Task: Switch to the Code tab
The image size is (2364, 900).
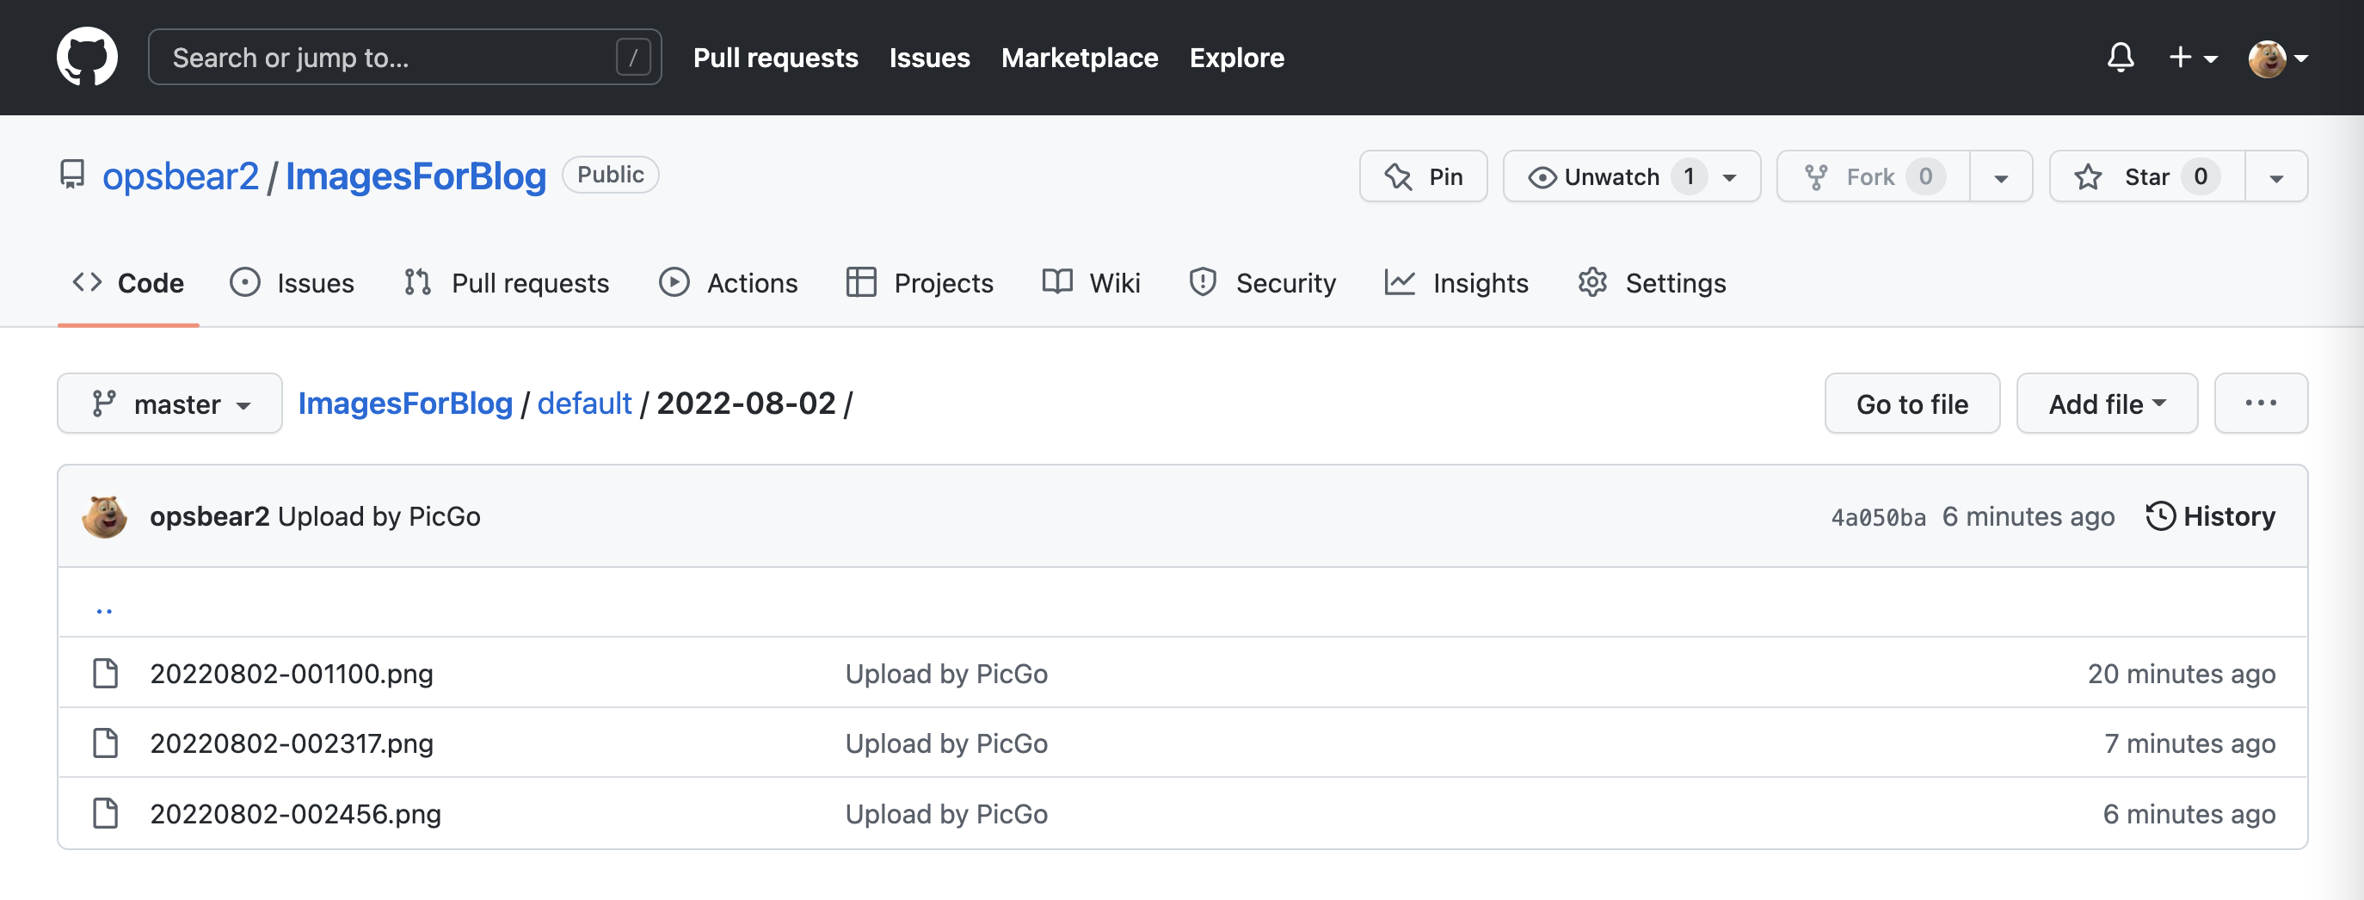Action: pyautogui.click(x=128, y=282)
